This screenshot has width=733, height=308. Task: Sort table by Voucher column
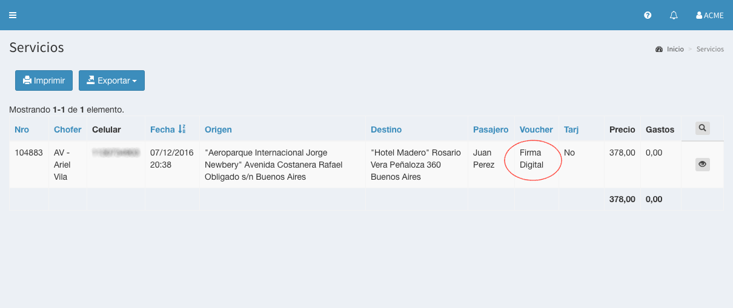tap(536, 129)
